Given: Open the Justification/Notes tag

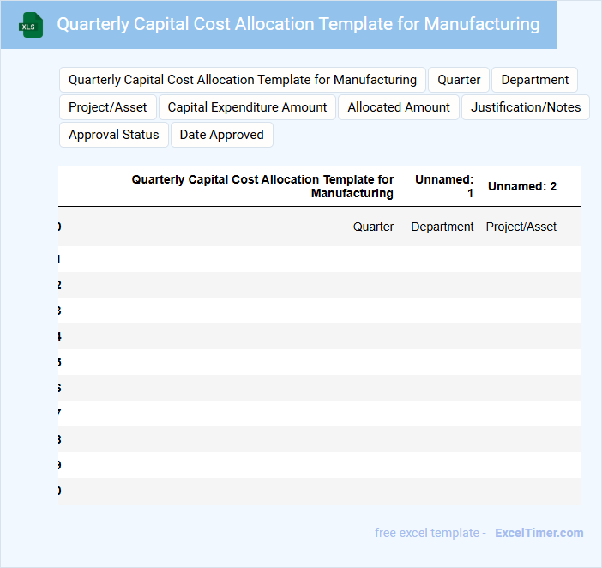Looking at the screenshot, I should point(526,107).
